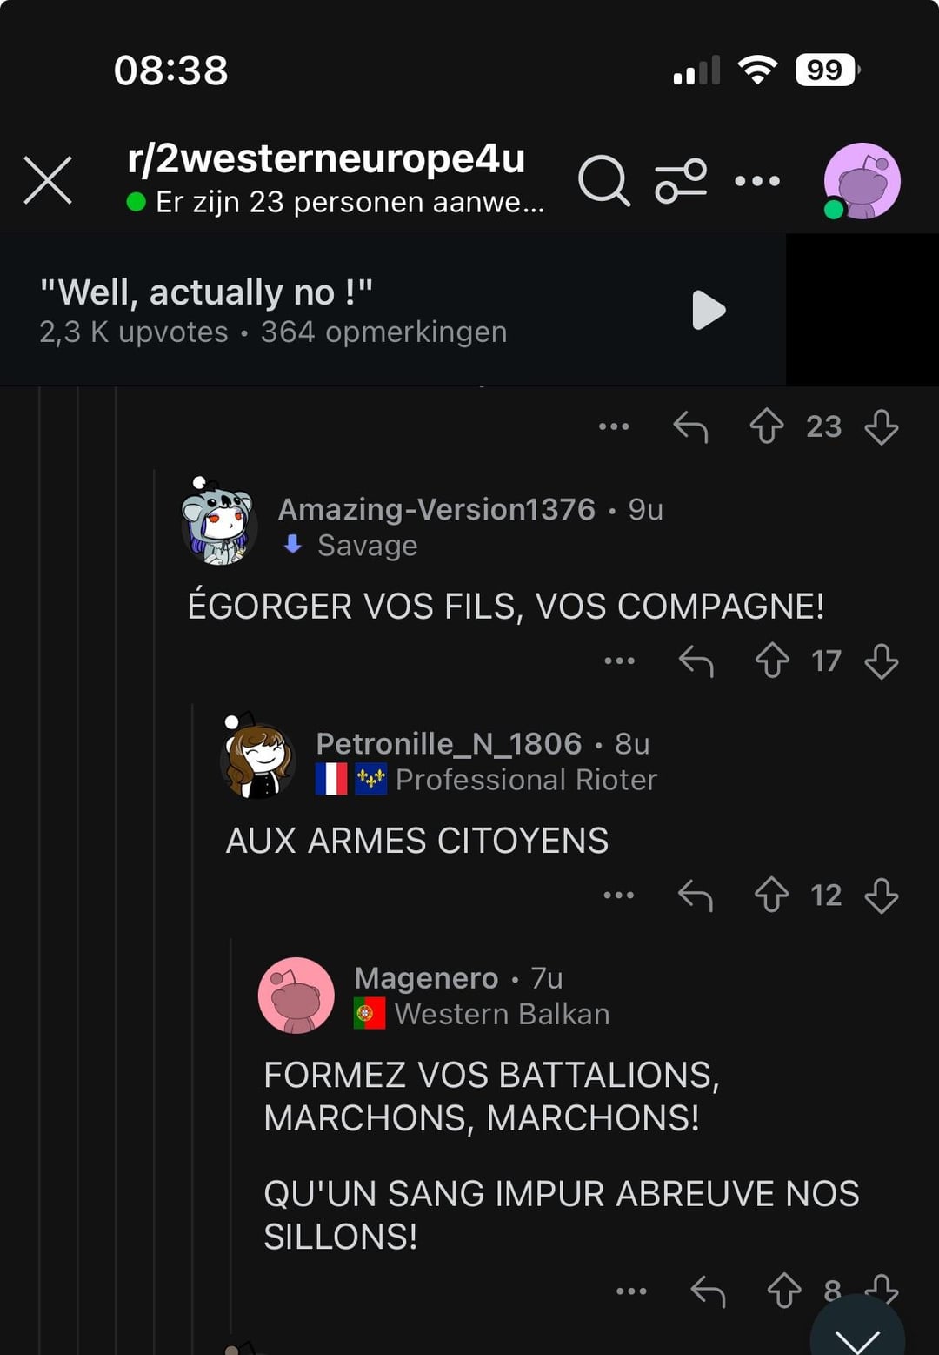939x1355 pixels.
Task: Open more options on the AUX ARMES comment
Action: [619, 895]
